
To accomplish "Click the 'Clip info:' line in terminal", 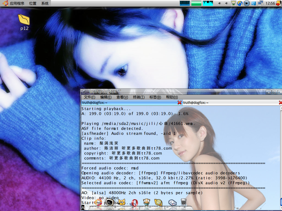I will tap(94, 138).
